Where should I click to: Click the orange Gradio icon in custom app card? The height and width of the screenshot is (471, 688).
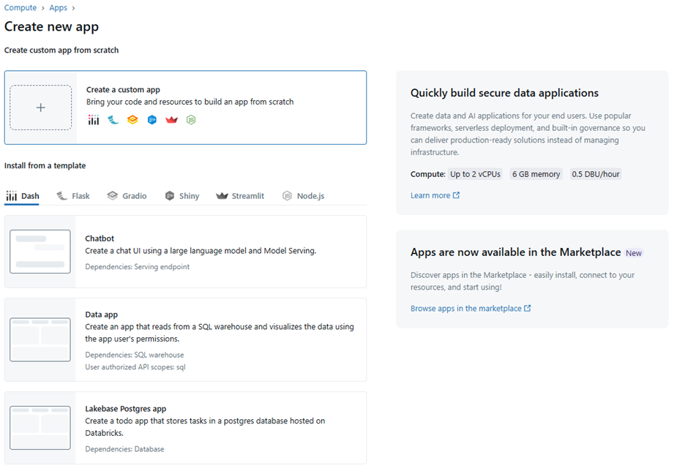coord(132,120)
